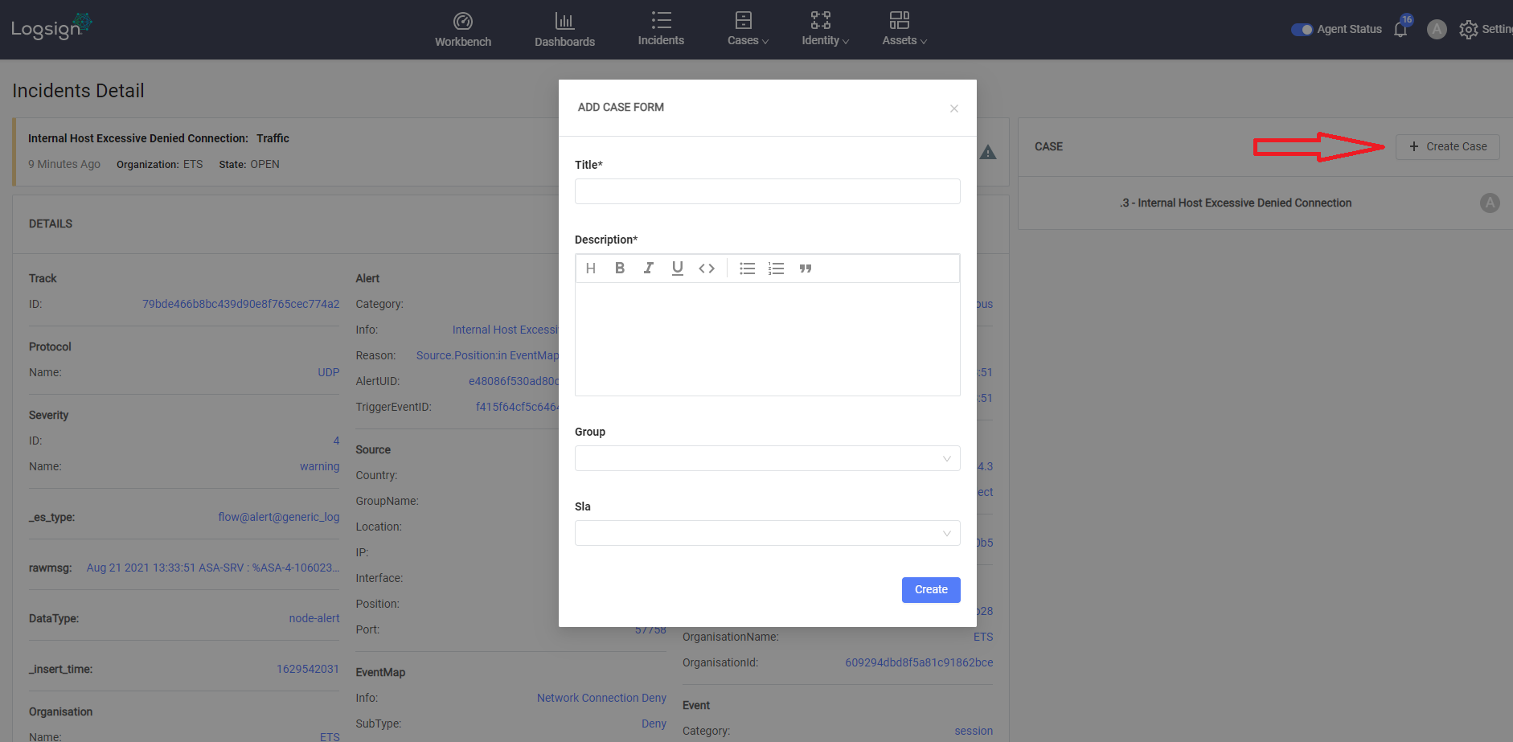Click the rawmsg Aug 21 2021 value
Image resolution: width=1513 pixels, height=742 pixels.
tap(212, 568)
